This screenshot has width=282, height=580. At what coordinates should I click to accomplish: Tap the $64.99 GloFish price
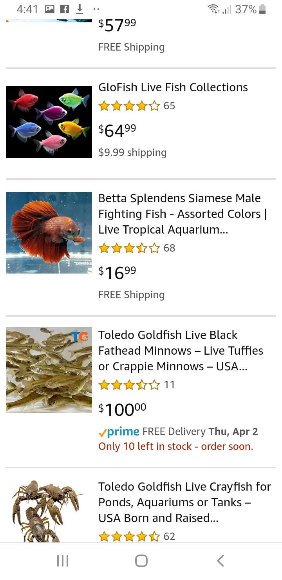point(117,130)
